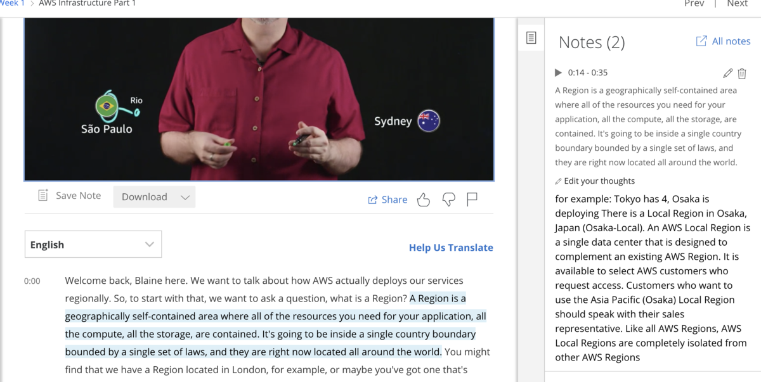Toggle the notes panel icon
The height and width of the screenshot is (382, 761).
pos(531,38)
